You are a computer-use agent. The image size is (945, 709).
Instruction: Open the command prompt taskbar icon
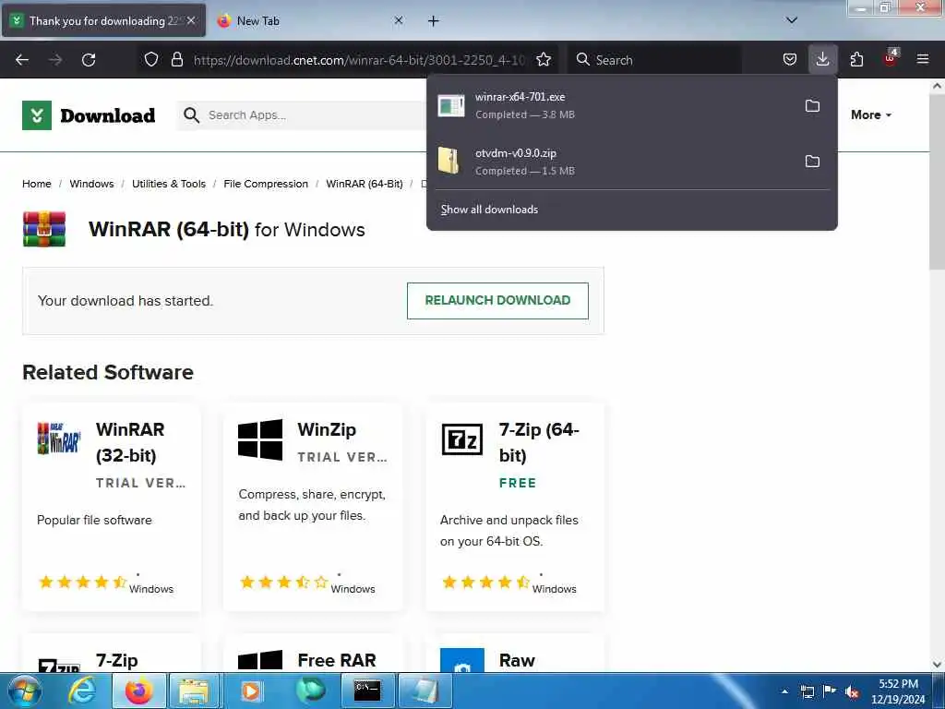point(366,691)
